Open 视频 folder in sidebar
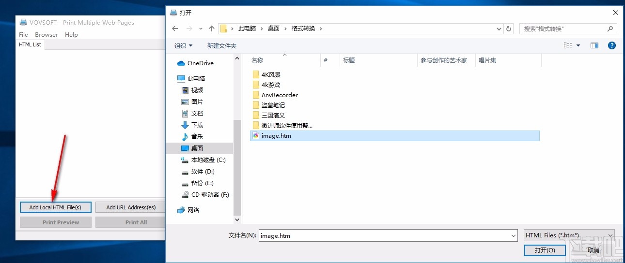 (x=197, y=90)
